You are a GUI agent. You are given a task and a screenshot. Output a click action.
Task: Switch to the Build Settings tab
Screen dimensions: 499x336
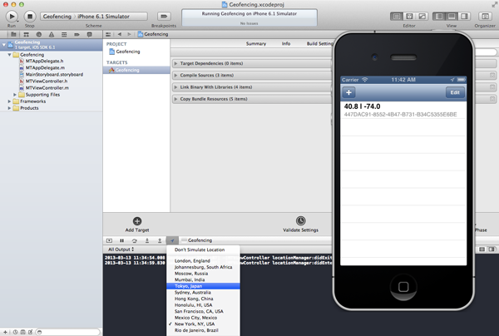(x=320, y=43)
